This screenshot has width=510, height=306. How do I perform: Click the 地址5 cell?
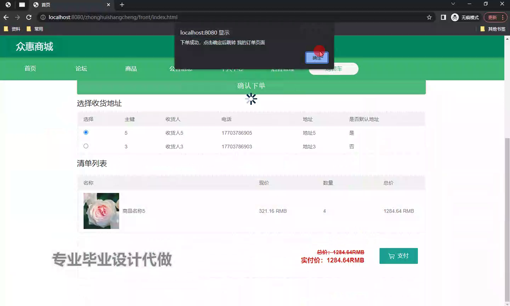(x=309, y=133)
